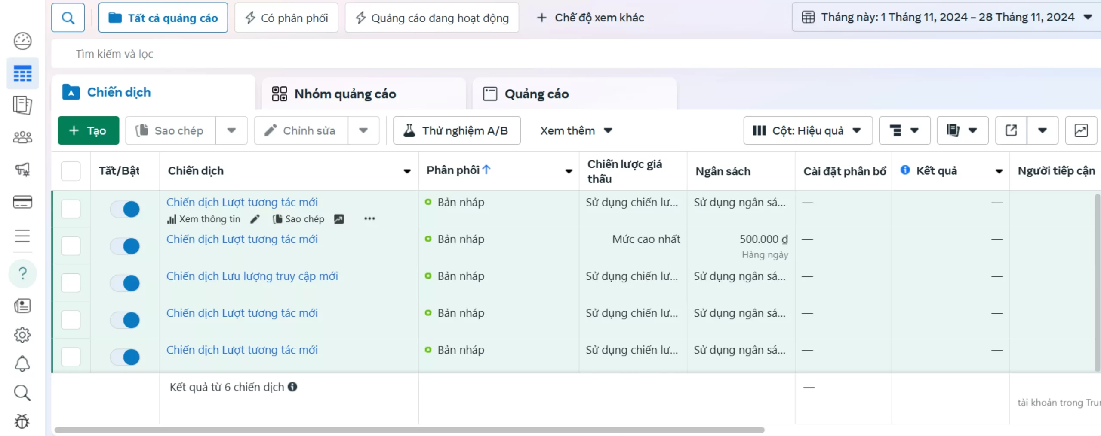Switch to the Quảng cáo tab
Viewport: 1101px width, 436px height.
tap(536, 94)
